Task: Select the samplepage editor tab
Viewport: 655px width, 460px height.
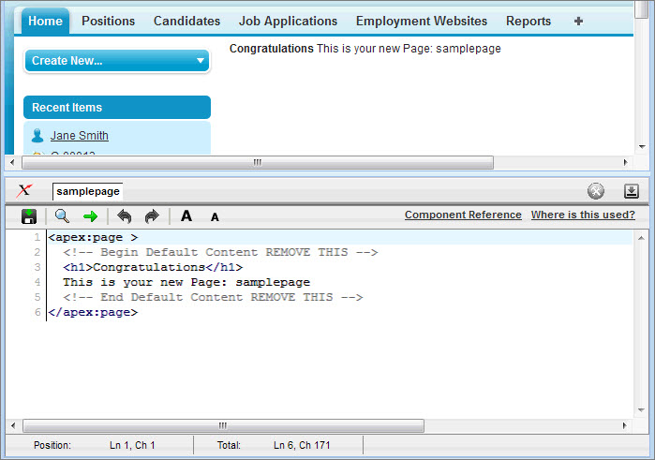Action: click(88, 191)
